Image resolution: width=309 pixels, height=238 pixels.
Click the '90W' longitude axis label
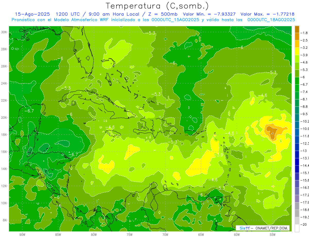(x=22, y=235)
